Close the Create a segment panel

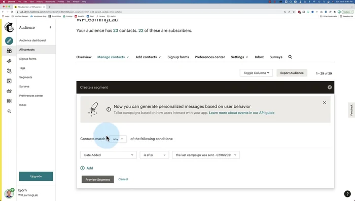coord(330,87)
